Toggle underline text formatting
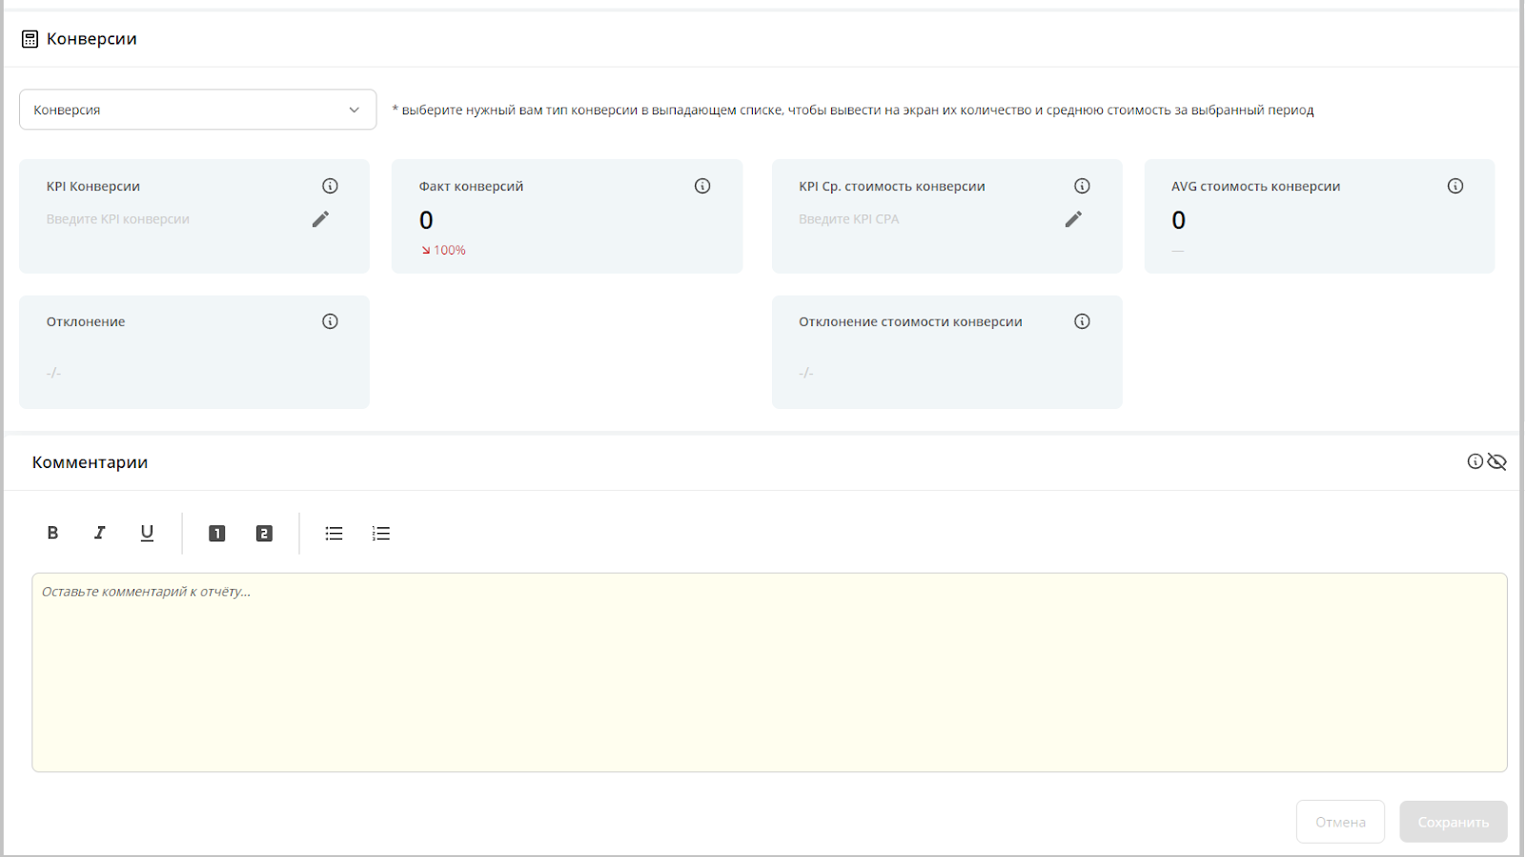 pos(147,533)
